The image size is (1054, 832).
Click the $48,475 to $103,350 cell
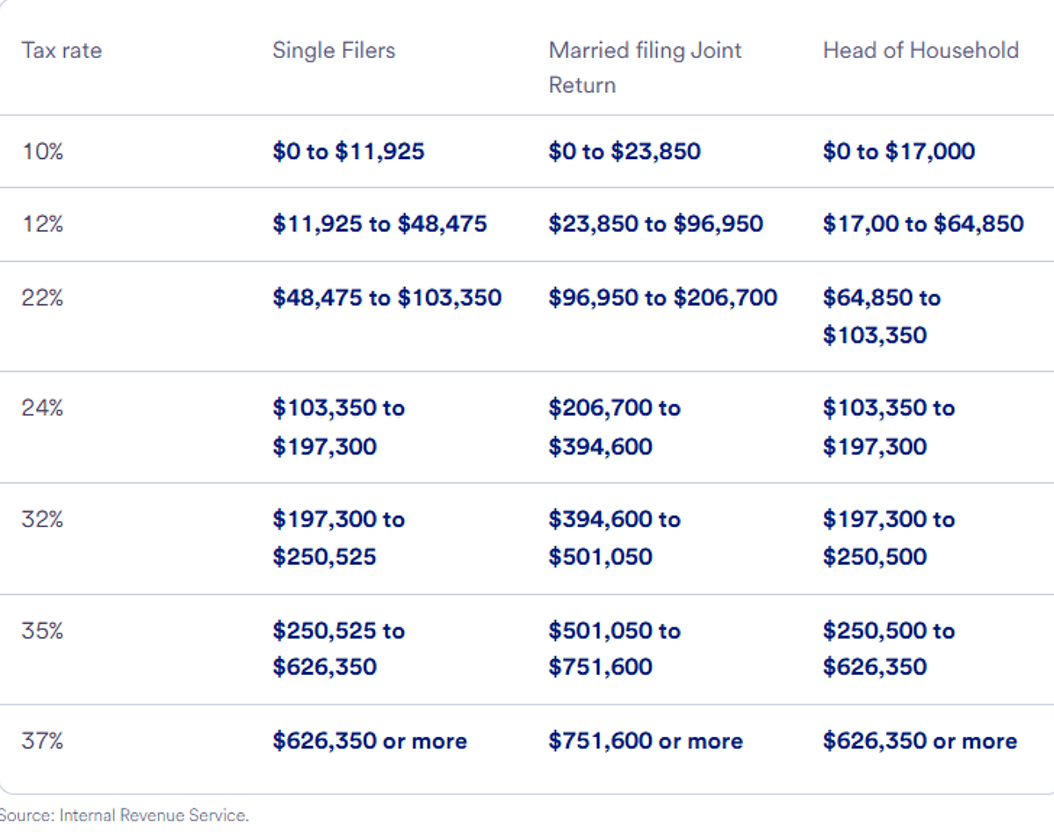pos(386,298)
